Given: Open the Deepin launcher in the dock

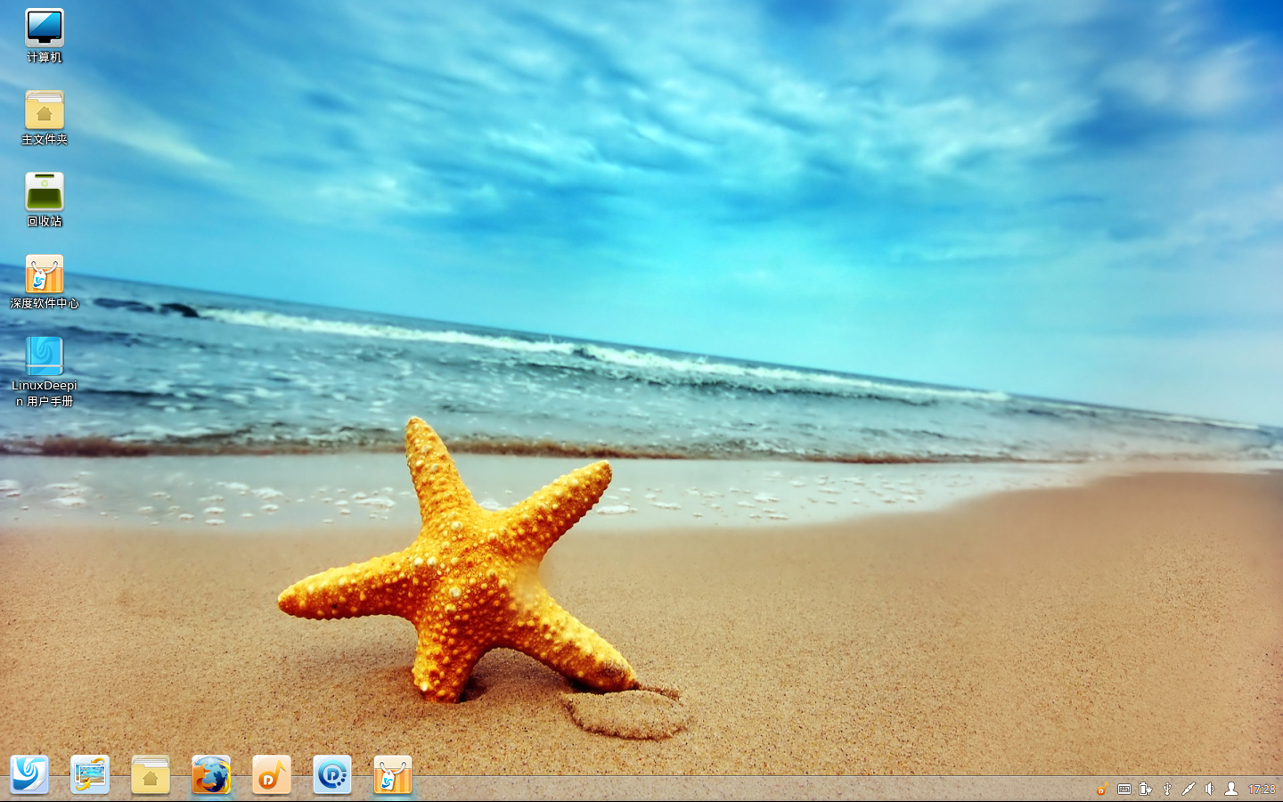Looking at the screenshot, I should [29, 774].
